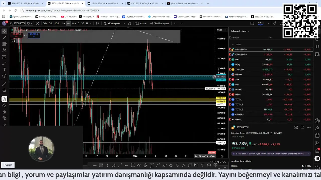Open a new browser tab with plus
Screen dimensions: 321x180
[x=208, y=3]
